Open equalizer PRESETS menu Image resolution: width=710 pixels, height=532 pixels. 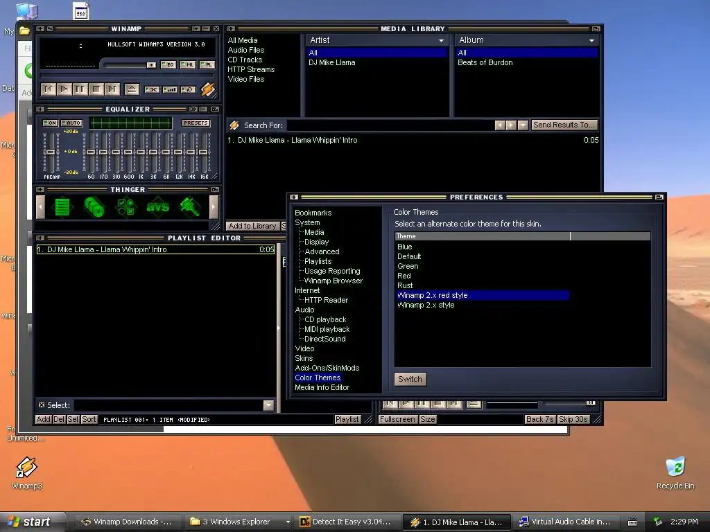pyautogui.click(x=196, y=123)
